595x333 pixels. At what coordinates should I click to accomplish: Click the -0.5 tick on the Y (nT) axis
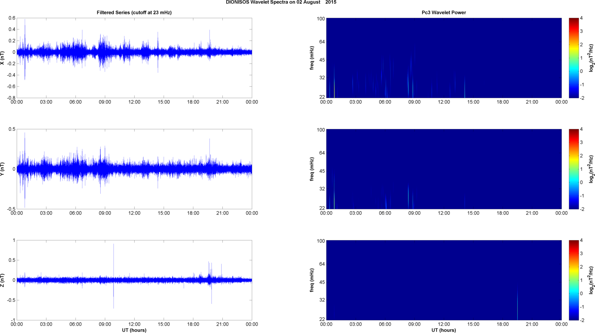pyautogui.click(x=11, y=209)
